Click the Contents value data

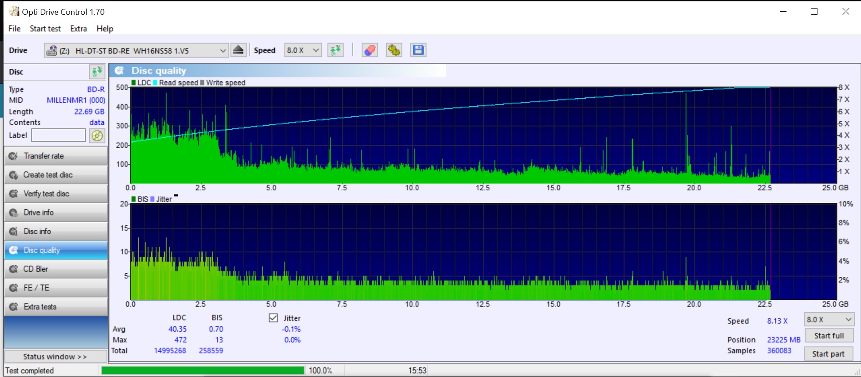tap(97, 122)
